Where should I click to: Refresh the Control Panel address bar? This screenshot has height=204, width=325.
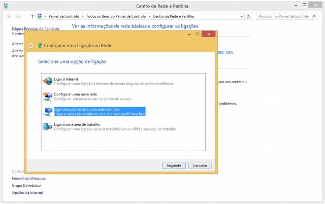[248, 16]
